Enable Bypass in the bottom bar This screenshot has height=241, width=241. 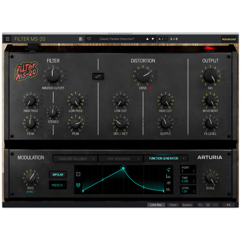tap(187, 205)
